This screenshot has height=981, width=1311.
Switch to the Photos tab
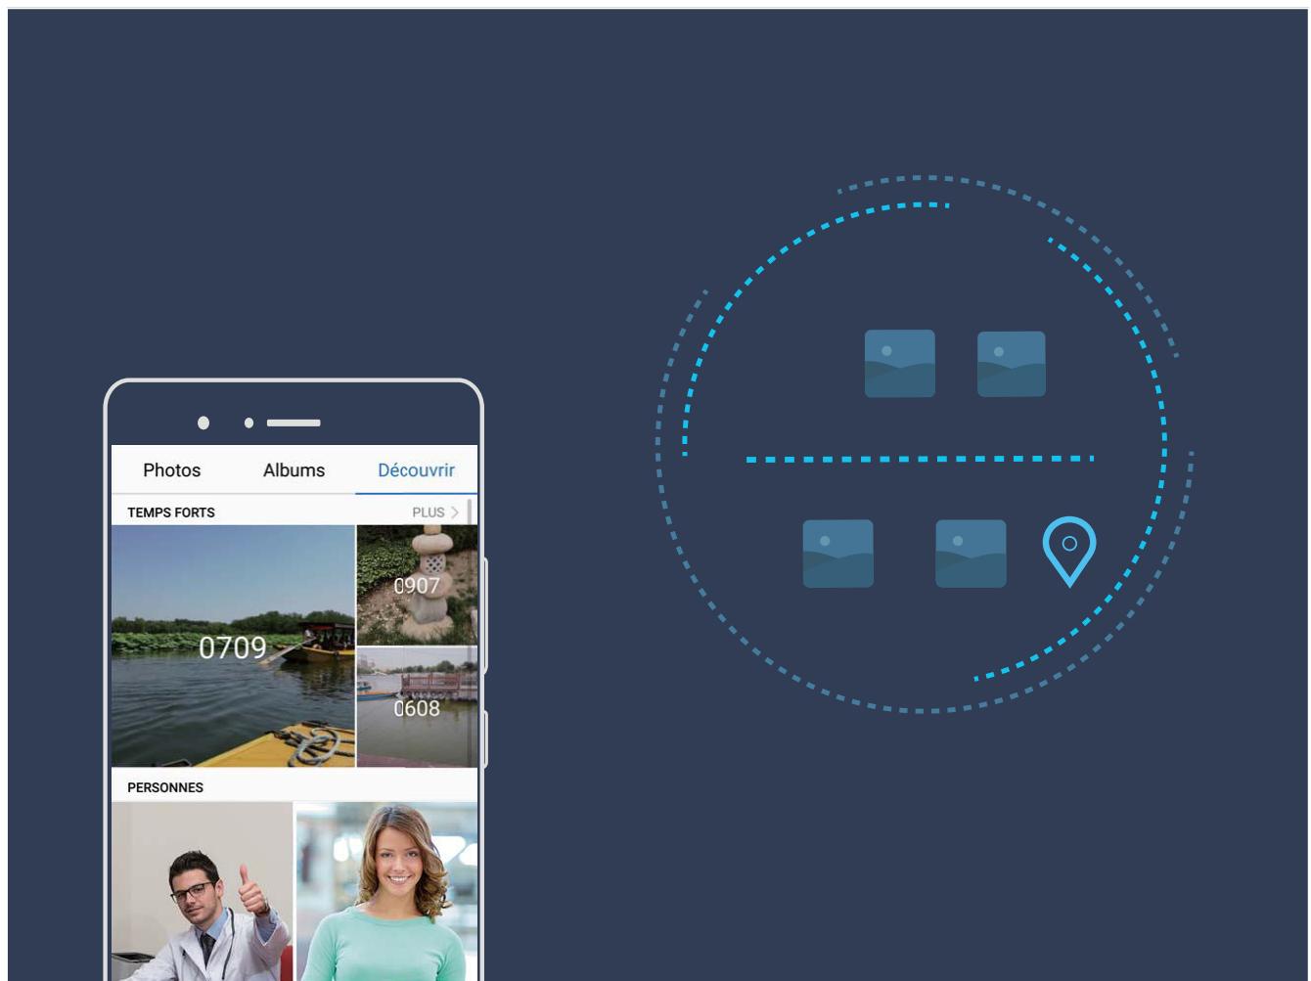(x=171, y=470)
